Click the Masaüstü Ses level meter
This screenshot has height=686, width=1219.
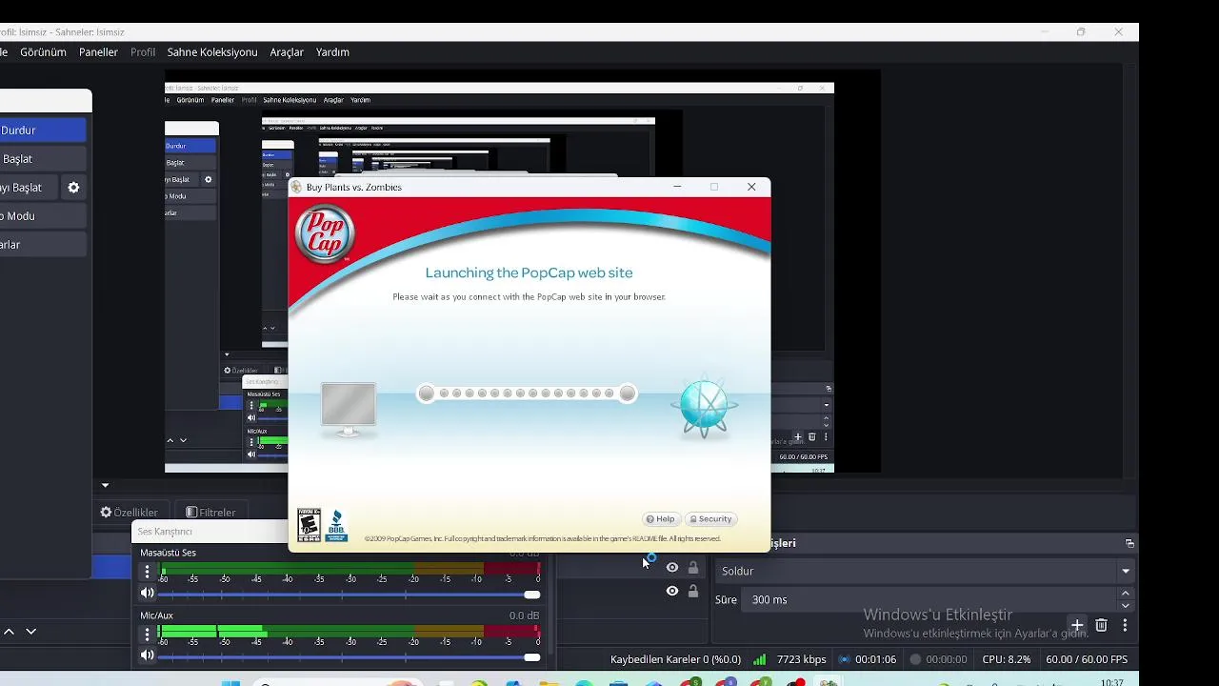(350, 569)
